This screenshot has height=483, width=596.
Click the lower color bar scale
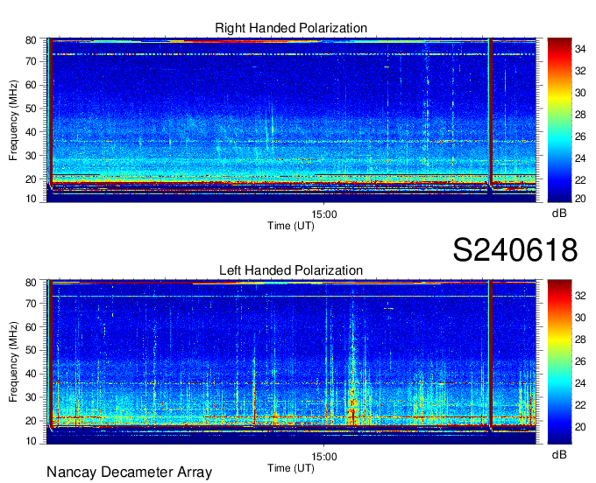559,362
